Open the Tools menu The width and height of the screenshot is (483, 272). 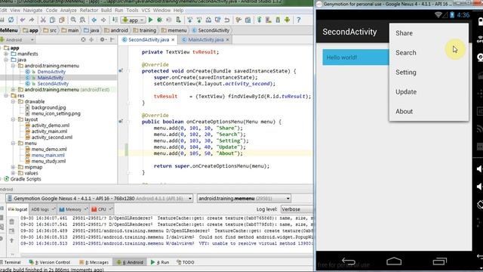point(132,10)
